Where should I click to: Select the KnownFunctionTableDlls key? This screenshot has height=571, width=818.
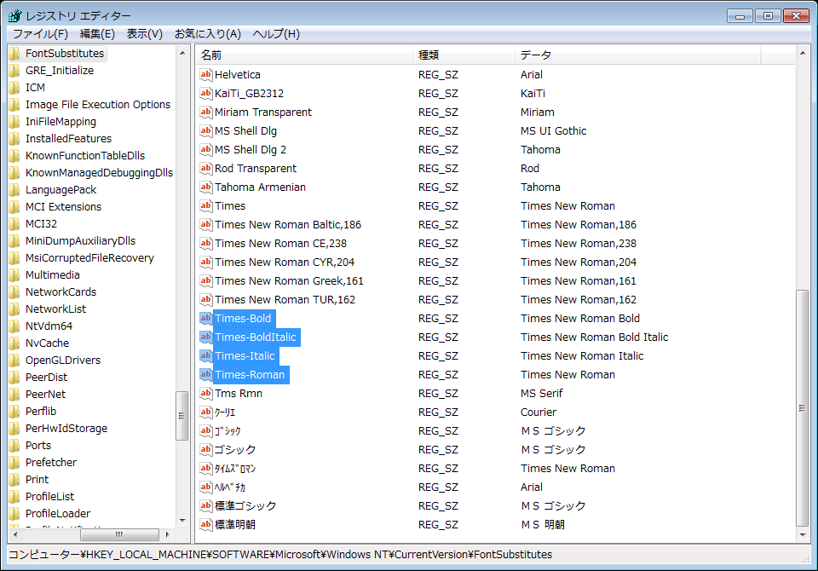[85, 156]
